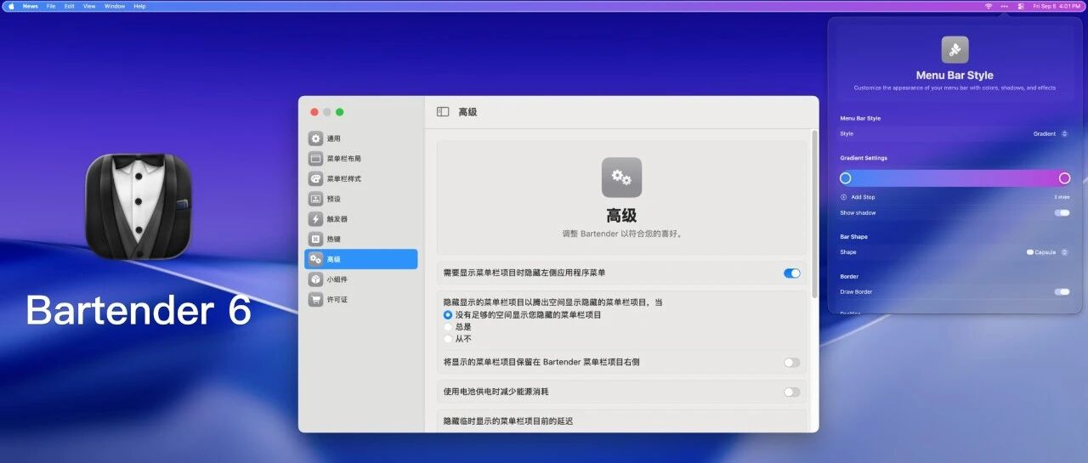Viewport: 1088px width, 463px height.
Task: Click the date and time in menu bar
Action: coord(1057,6)
